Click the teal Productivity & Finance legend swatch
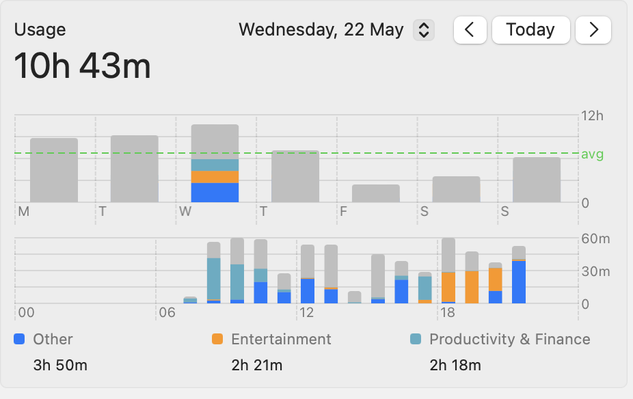 tap(416, 339)
